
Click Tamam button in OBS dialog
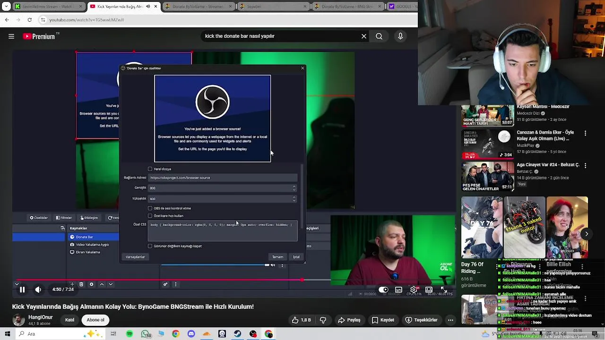point(277,257)
